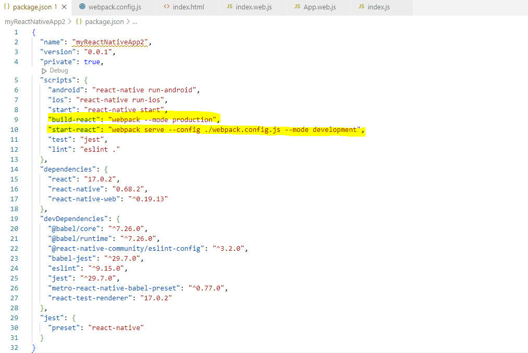The width and height of the screenshot is (528, 353).
Task: Click the "test" script key
Action: pos(60,139)
